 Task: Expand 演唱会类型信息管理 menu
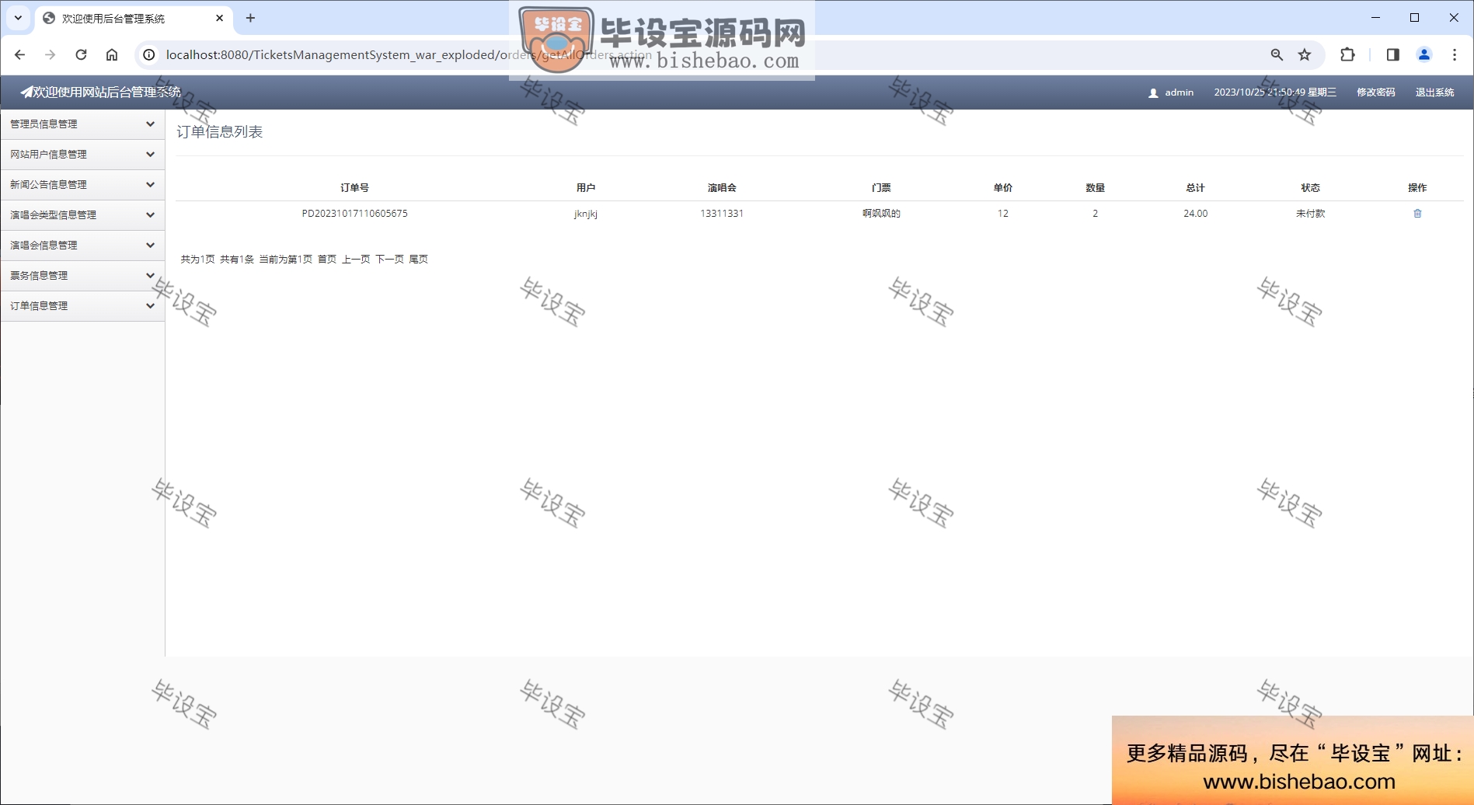click(82, 215)
